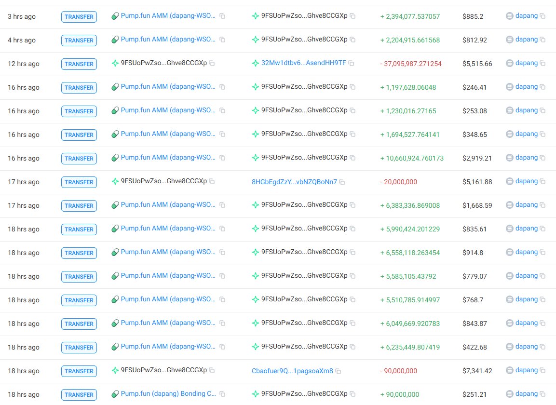
Task: Copy Pump.fun AMM address in the $246.41 row
Action: [222, 87]
